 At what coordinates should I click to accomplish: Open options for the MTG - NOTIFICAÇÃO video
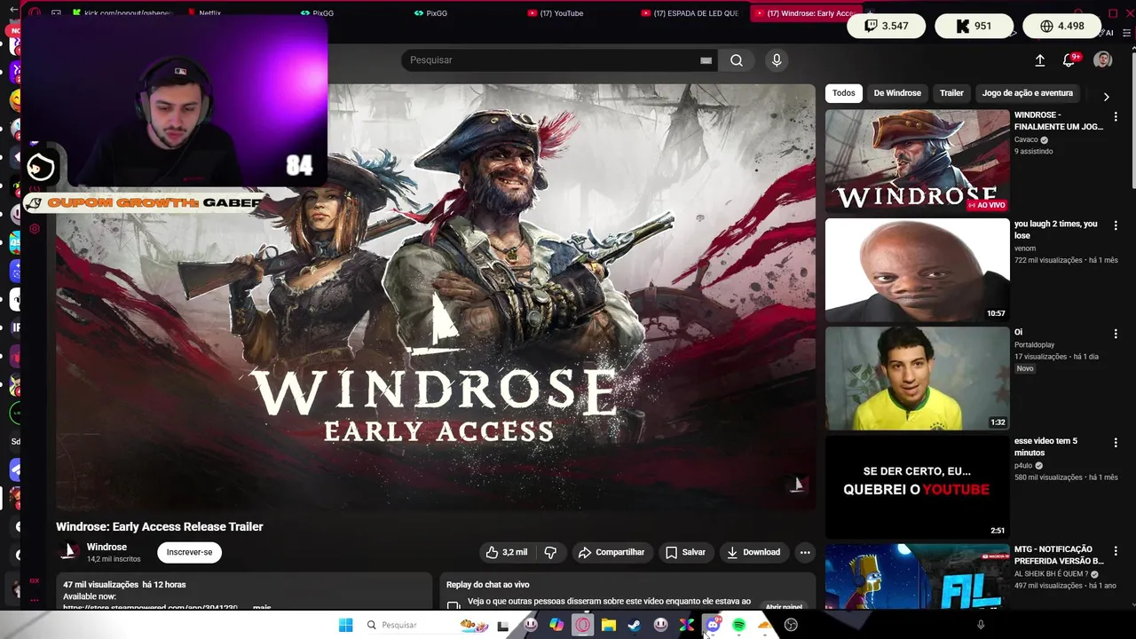pyautogui.click(x=1116, y=551)
